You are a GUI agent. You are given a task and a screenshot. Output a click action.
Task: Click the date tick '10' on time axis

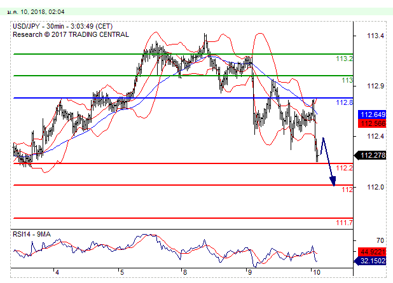317,272
